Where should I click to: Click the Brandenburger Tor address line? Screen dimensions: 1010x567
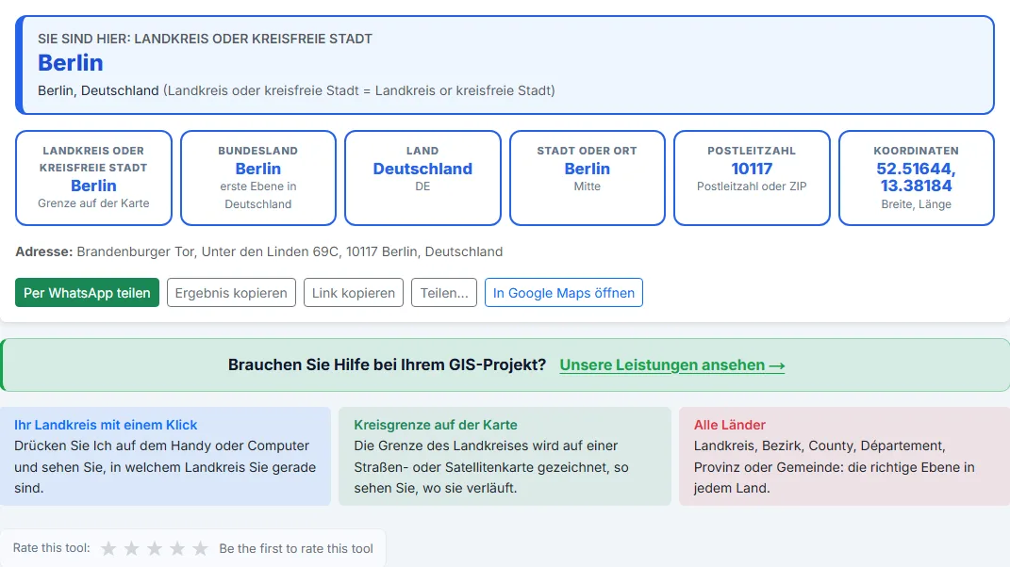tap(259, 251)
